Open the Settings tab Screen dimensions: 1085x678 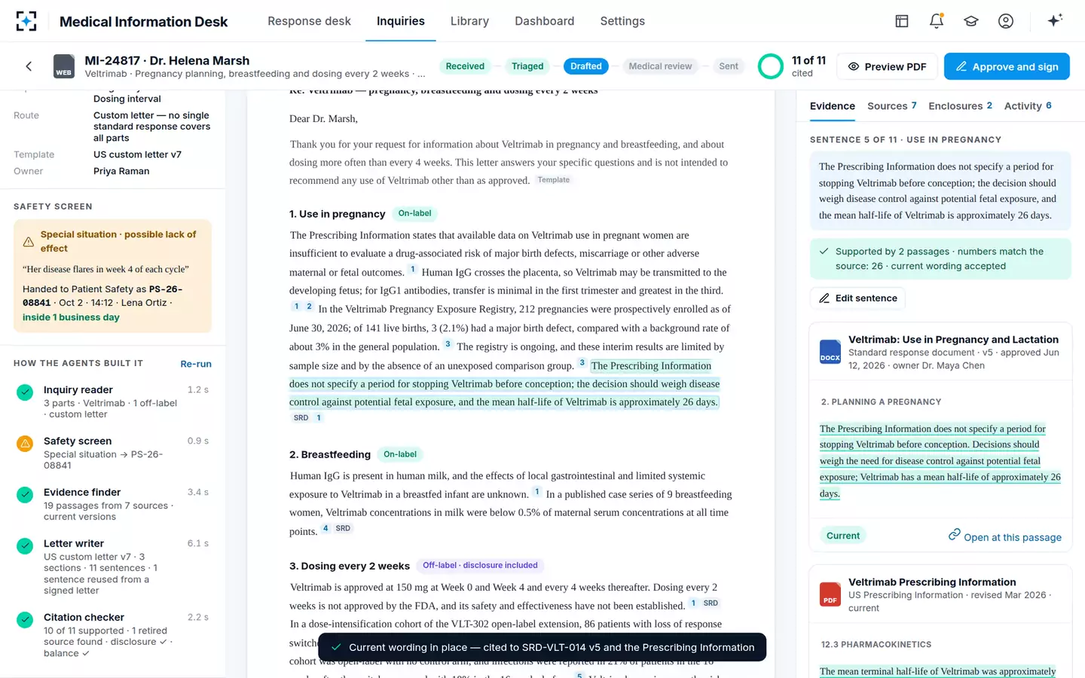[x=622, y=21]
